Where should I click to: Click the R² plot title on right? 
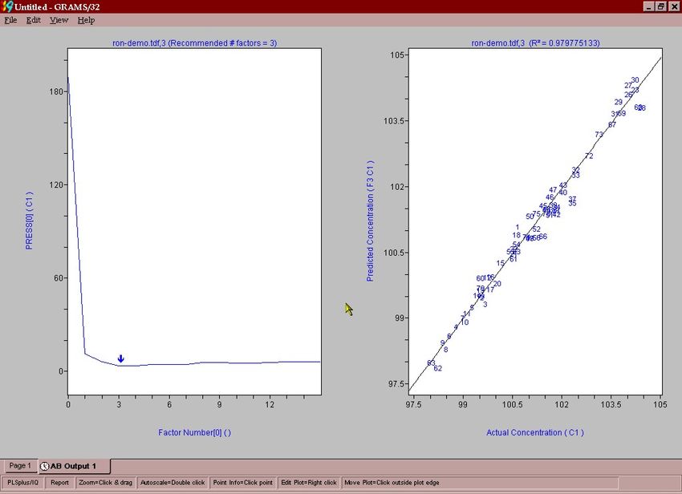click(535, 43)
